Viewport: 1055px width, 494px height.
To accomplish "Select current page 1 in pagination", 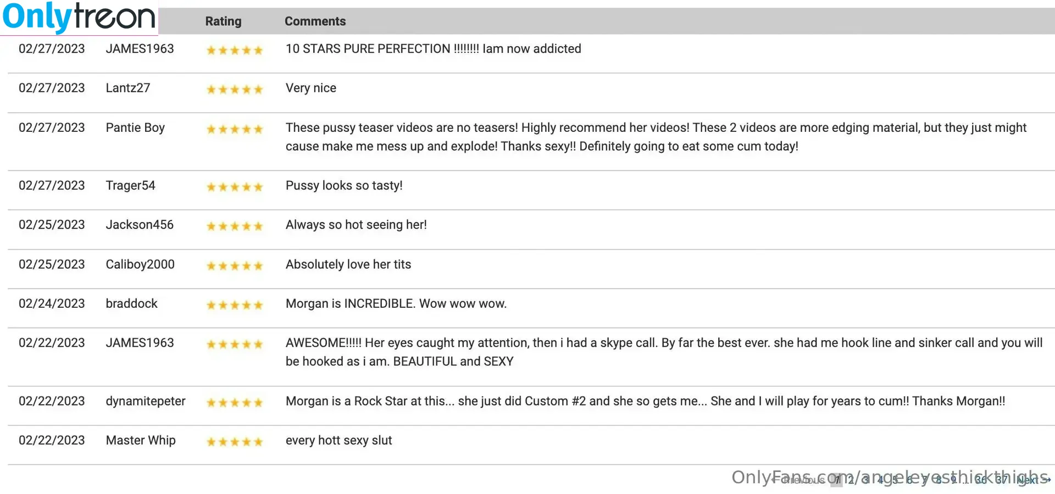I will point(837,480).
